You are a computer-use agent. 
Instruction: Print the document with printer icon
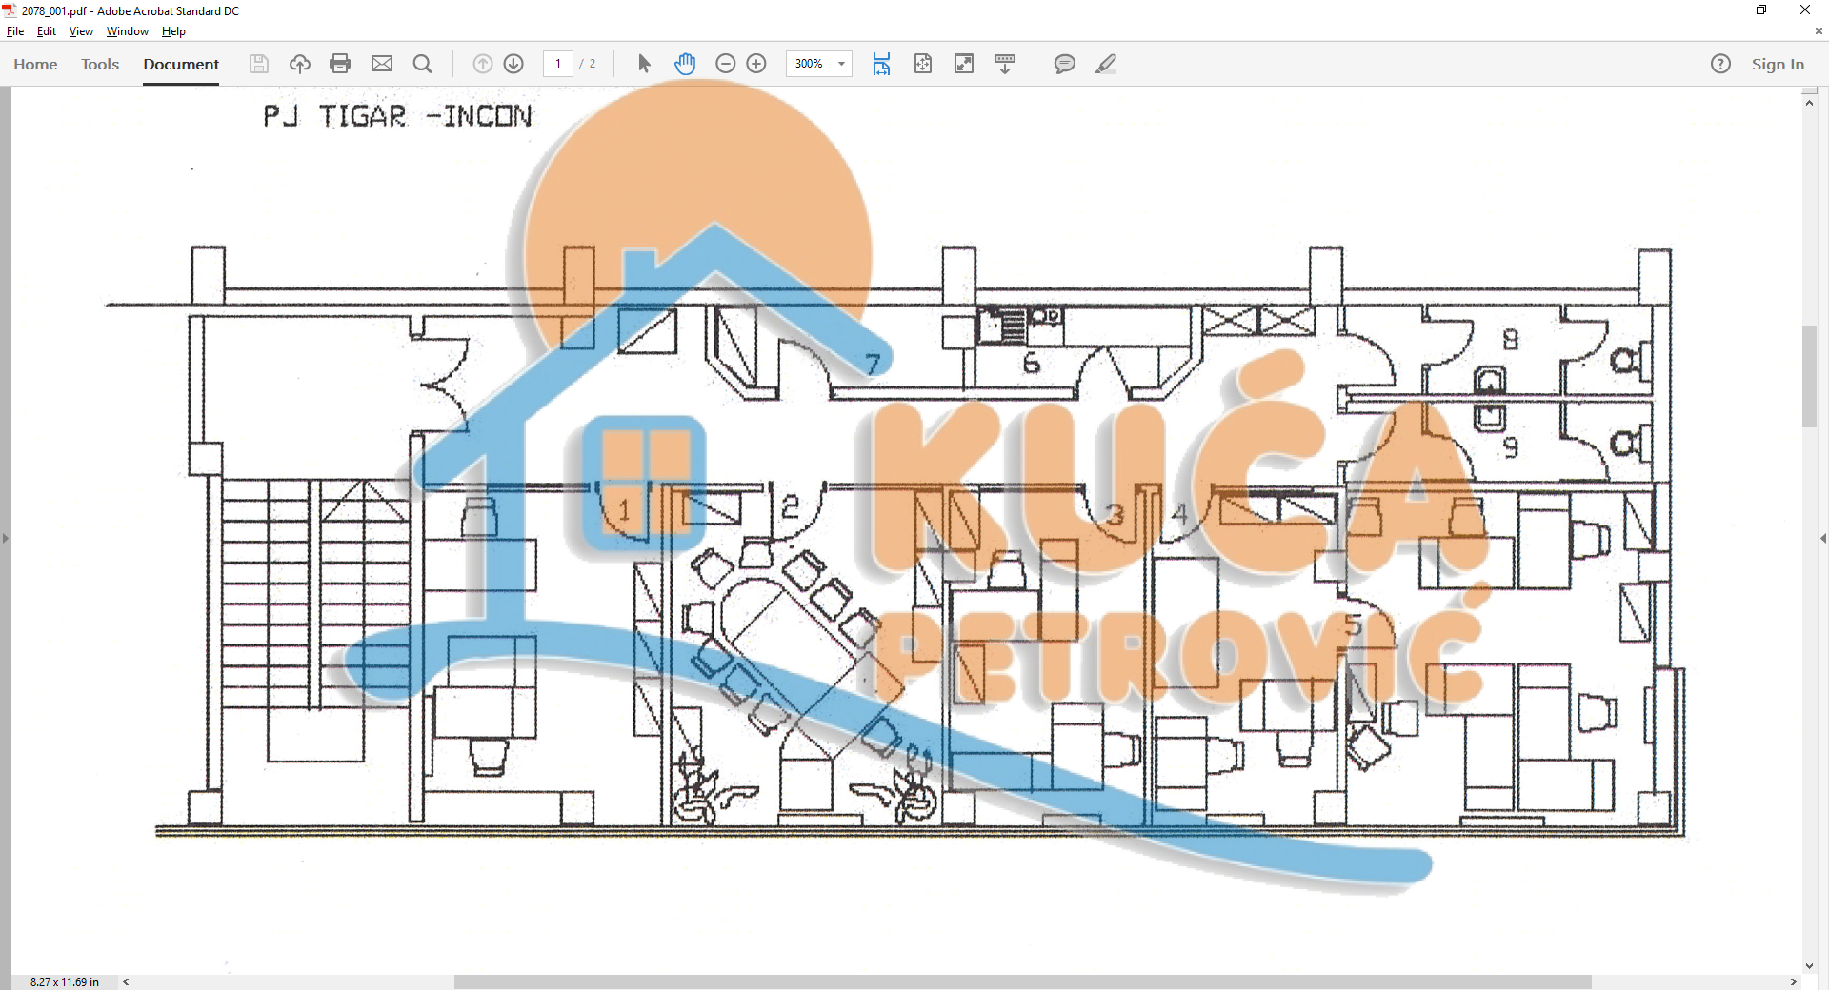click(340, 64)
